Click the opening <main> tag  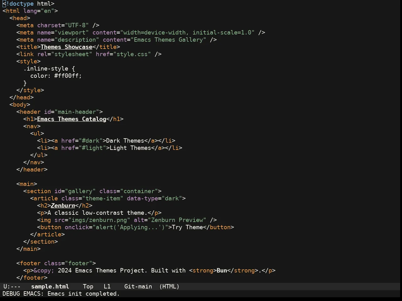coord(27,184)
